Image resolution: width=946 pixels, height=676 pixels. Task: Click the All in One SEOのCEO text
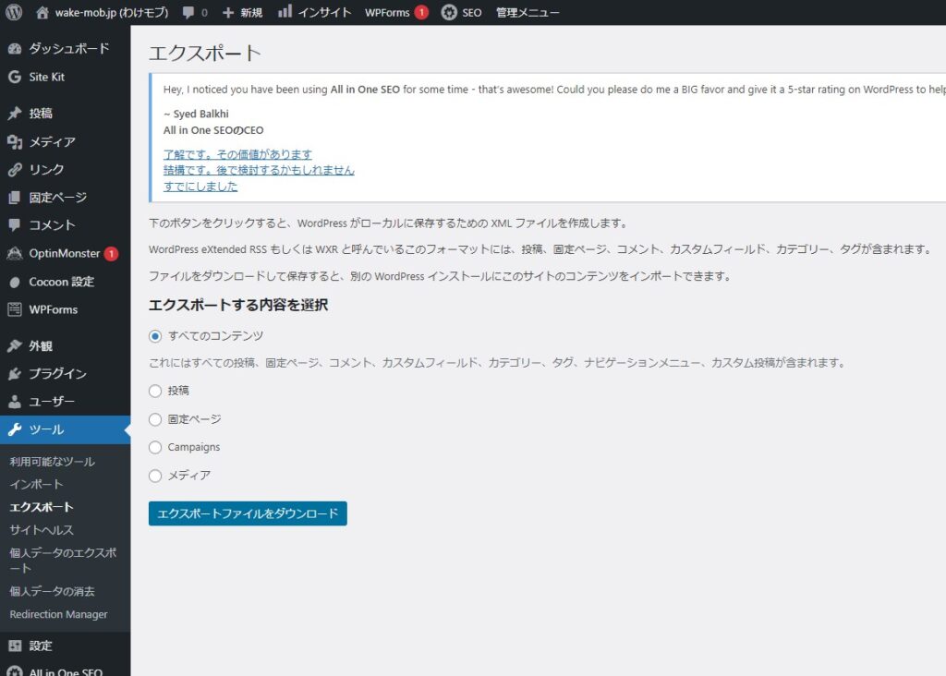tap(213, 130)
